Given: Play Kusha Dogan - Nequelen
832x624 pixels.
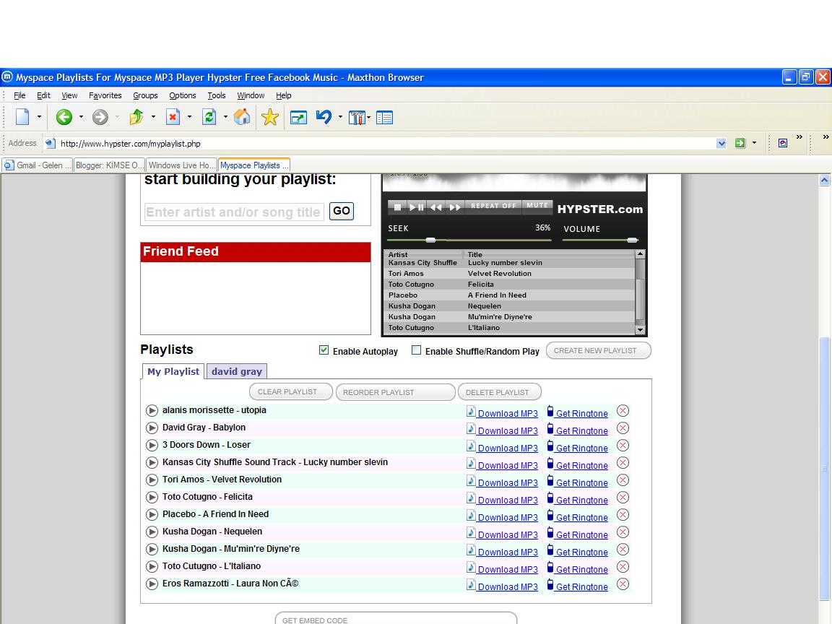Looking at the screenshot, I should [x=152, y=532].
